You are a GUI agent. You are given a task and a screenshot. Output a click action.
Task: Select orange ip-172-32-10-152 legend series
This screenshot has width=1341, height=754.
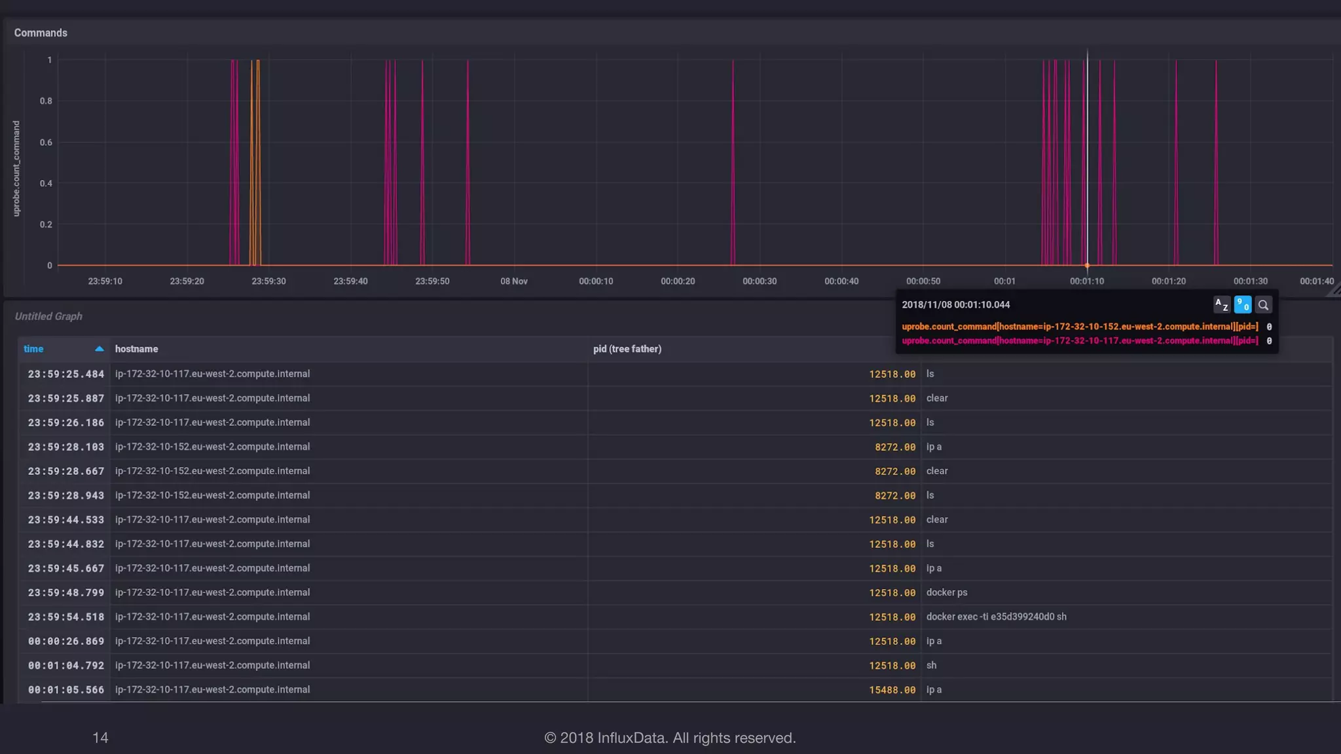(1079, 327)
